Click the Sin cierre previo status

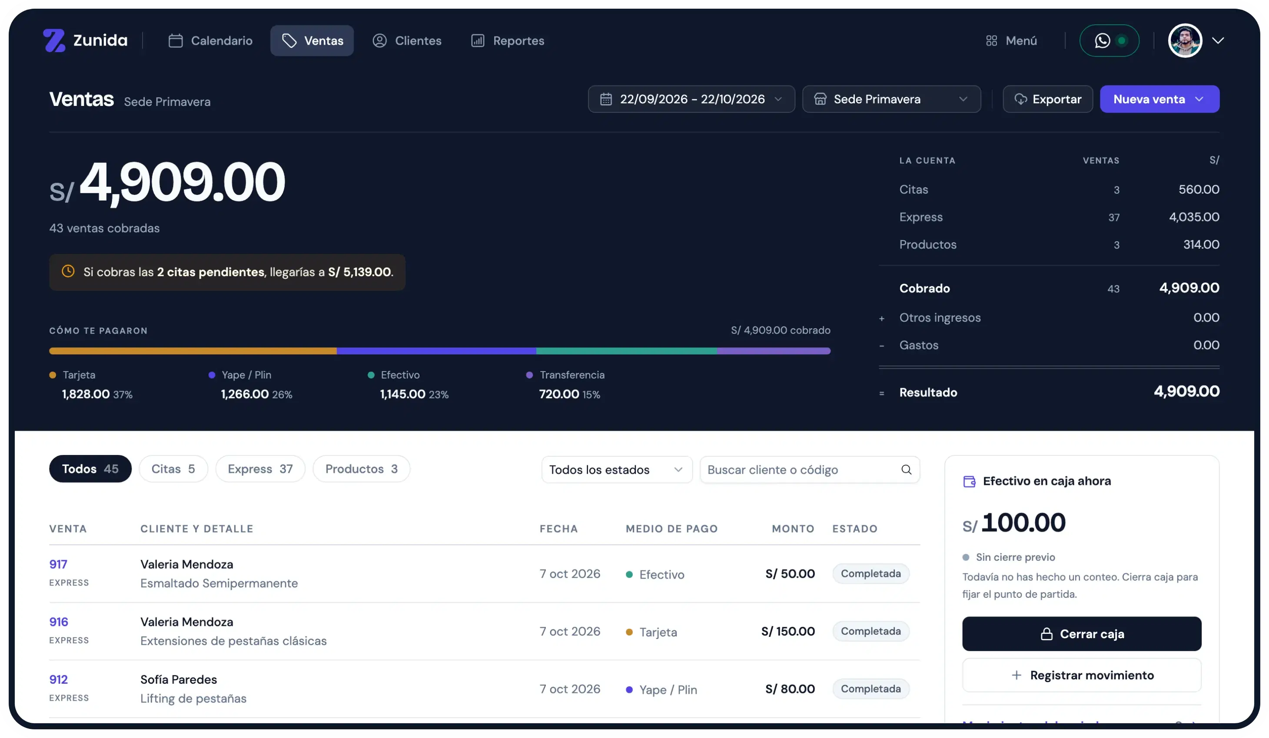point(1009,557)
